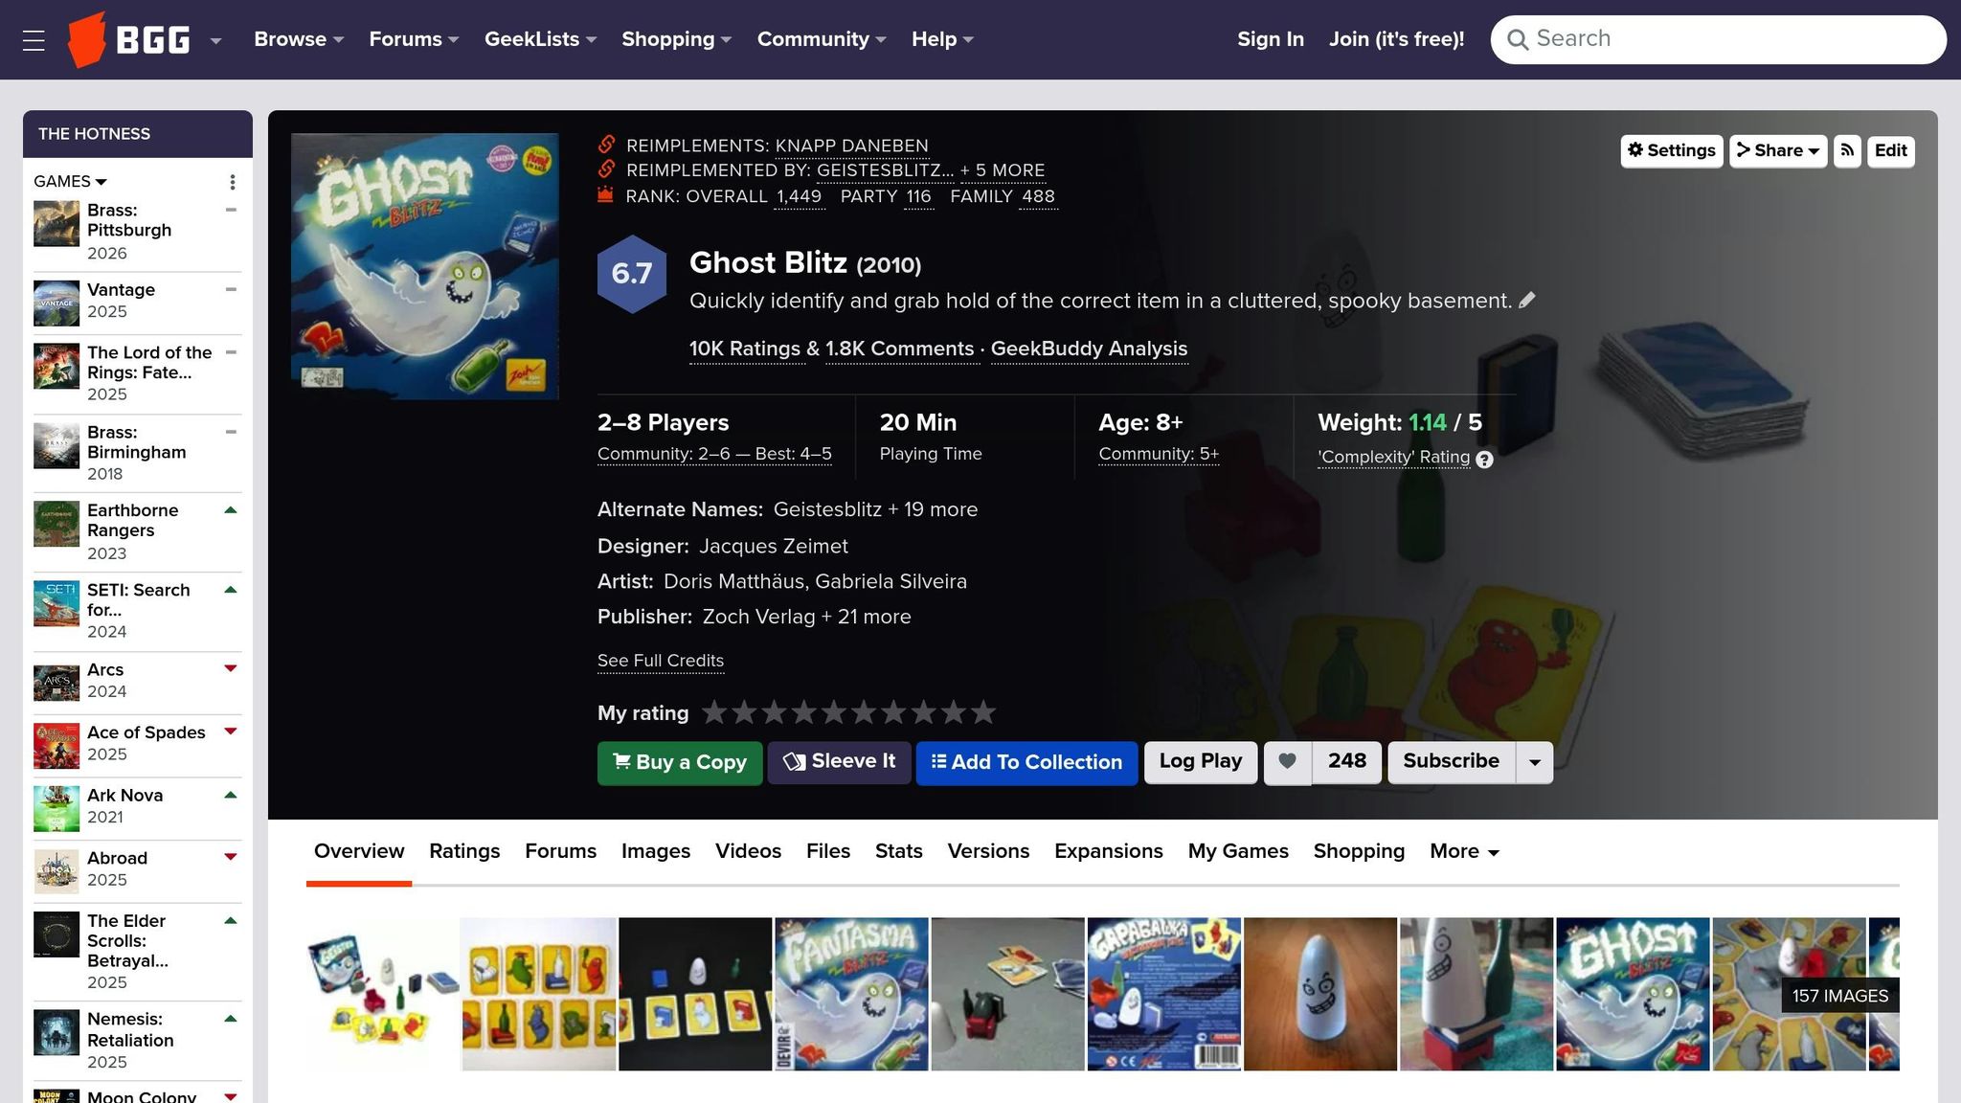Image resolution: width=1961 pixels, height=1103 pixels.
Task: Rate the game ten stars
Action: click(983, 712)
